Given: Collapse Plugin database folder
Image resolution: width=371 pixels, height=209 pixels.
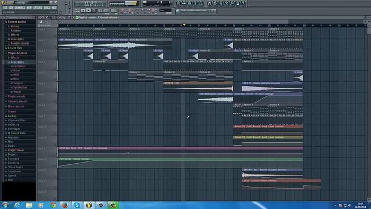Looking at the screenshot, I should point(17,53).
